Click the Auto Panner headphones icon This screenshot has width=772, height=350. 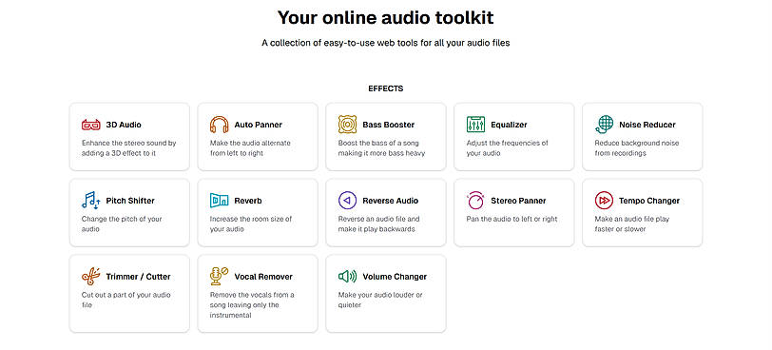click(x=219, y=125)
